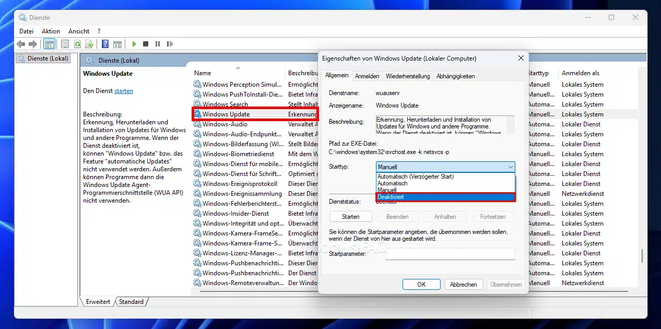Click the Refresh toolbar icon
The height and width of the screenshot is (329, 661).
[77, 44]
